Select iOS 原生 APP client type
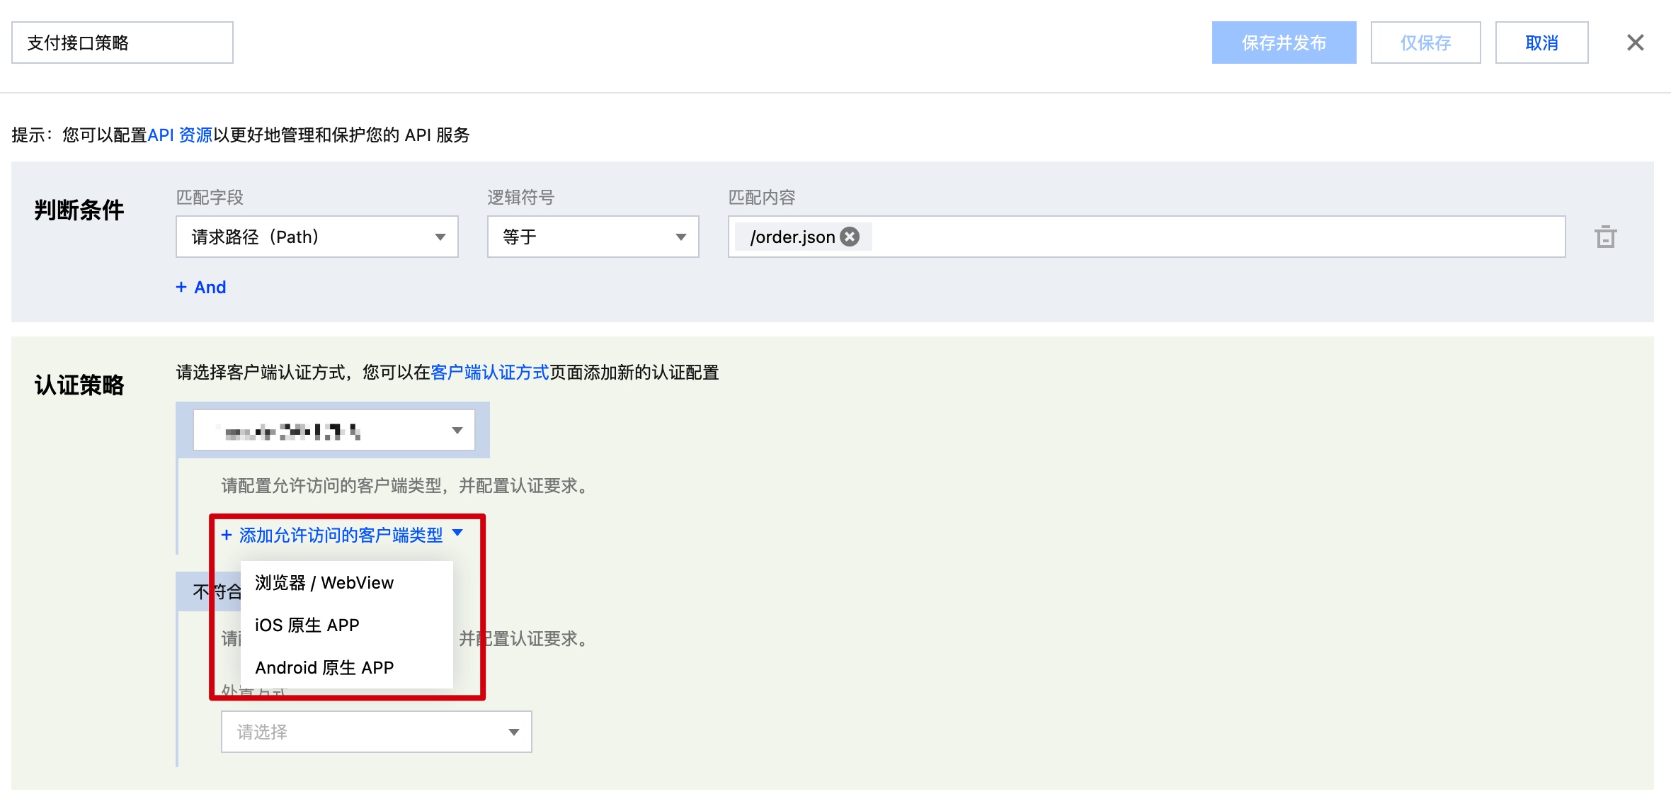 tap(307, 625)
